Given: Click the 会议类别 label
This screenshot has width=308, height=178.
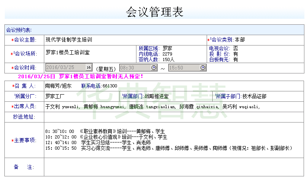Looking at the screenshot, I should coord(222,40).
